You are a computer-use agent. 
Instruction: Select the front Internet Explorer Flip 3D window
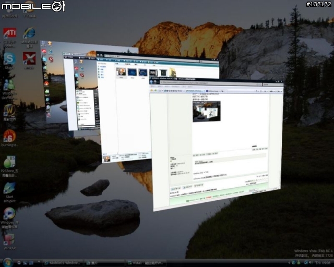tap(217, 143)
